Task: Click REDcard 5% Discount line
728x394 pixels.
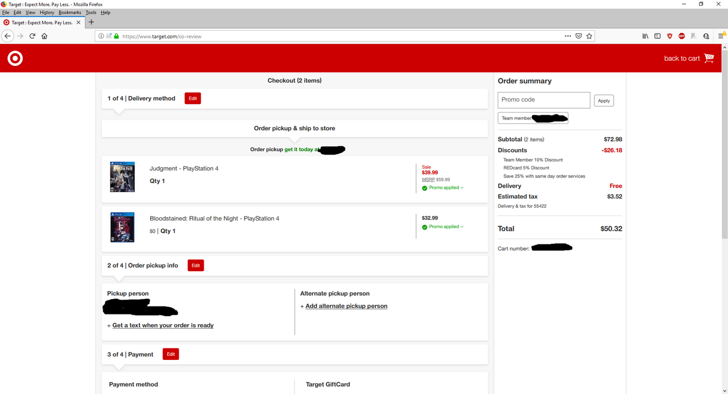Action: [x=526, y=168]
